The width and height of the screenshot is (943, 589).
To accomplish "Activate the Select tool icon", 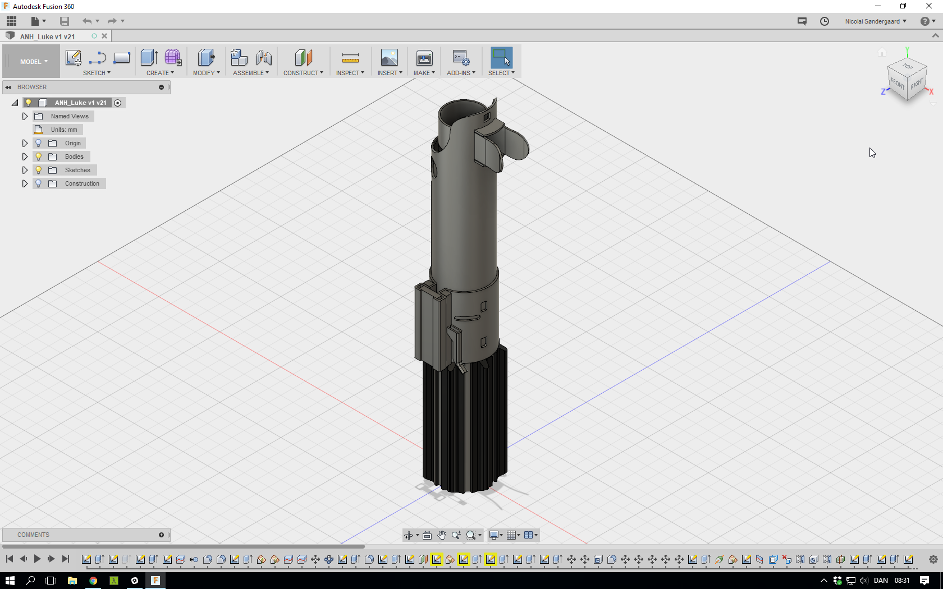I will pyautogui.click(x=501, y=58).
